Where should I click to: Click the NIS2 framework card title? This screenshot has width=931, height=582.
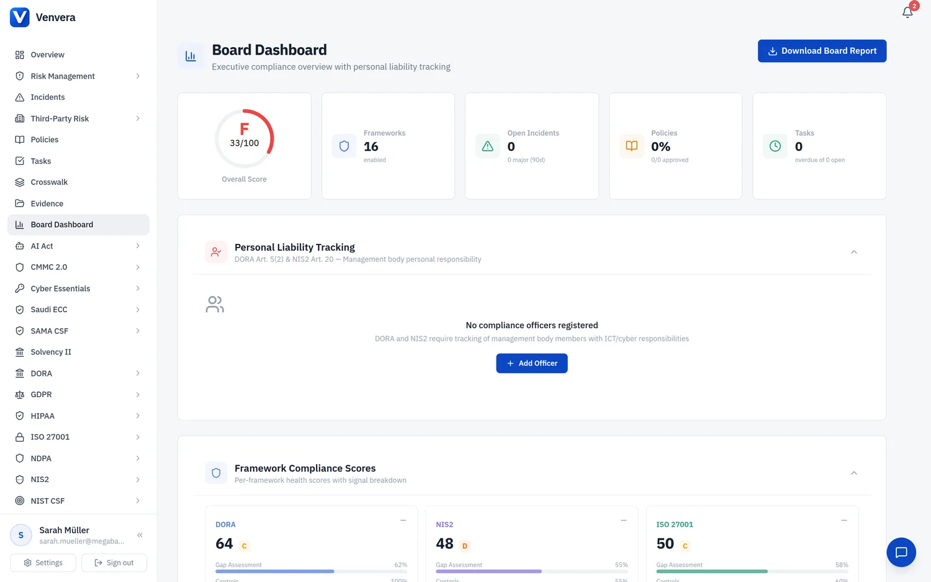(x=444, y=524)
